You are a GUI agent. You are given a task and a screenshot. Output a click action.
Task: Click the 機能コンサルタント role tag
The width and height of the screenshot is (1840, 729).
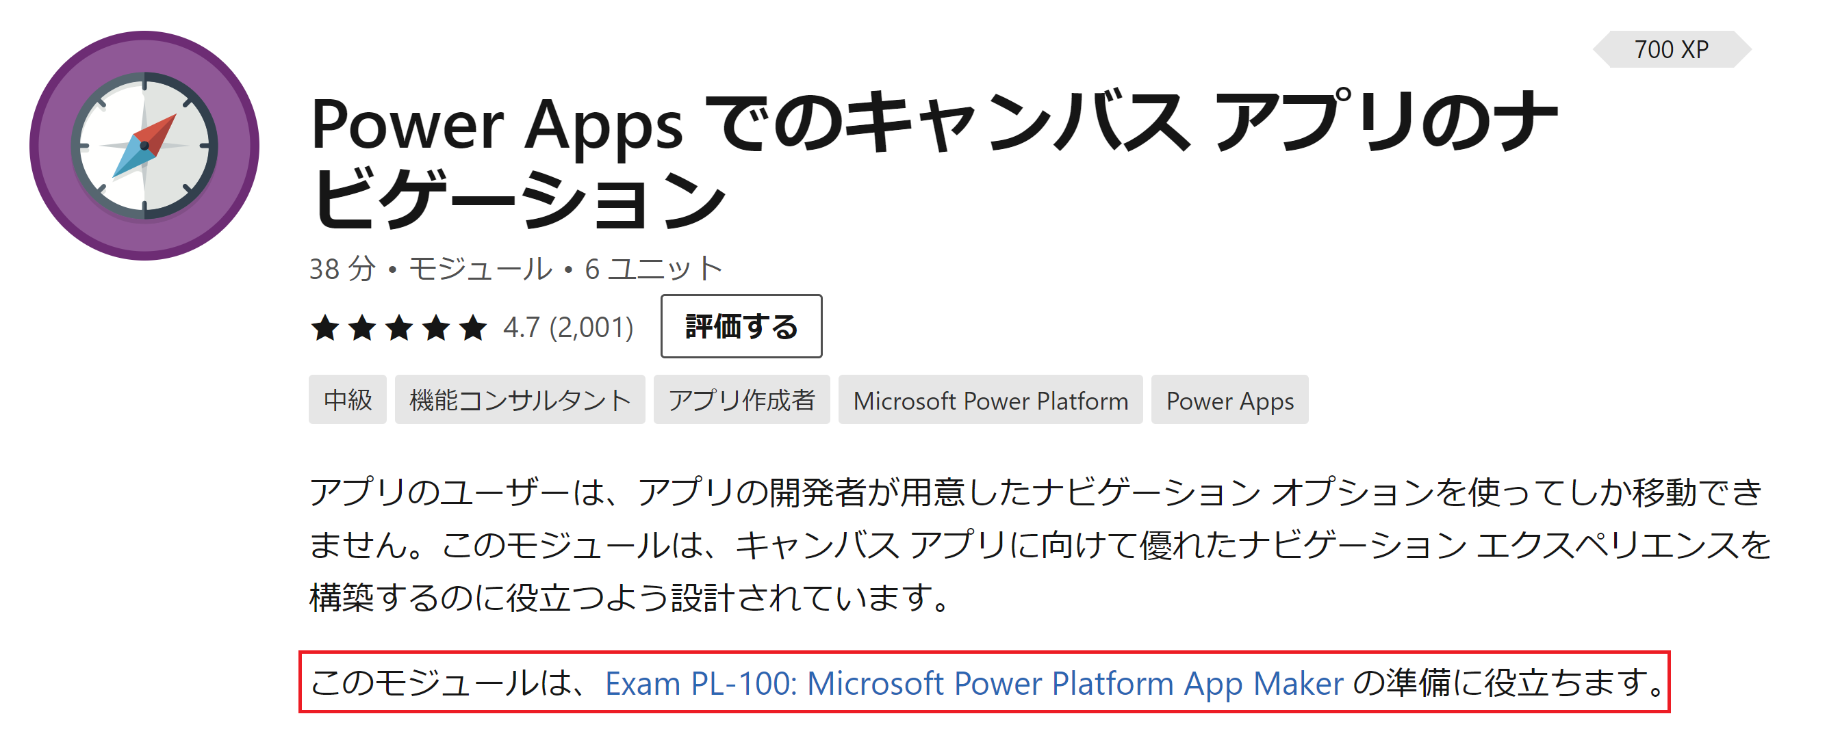(520, 400)
